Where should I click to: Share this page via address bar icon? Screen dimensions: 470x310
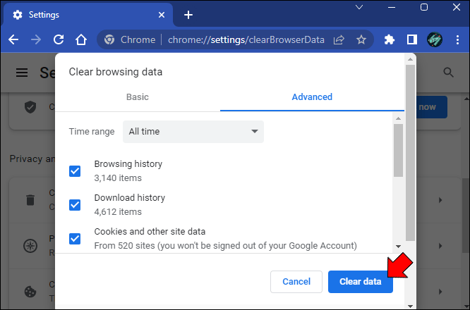[339, 40]
